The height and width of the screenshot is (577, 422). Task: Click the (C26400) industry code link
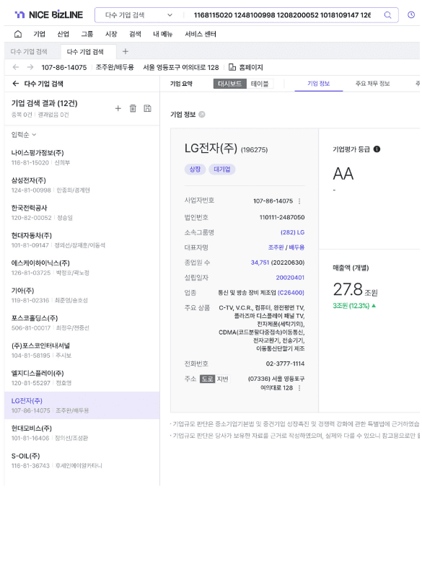pyautogui.click(x=291, y=293)
